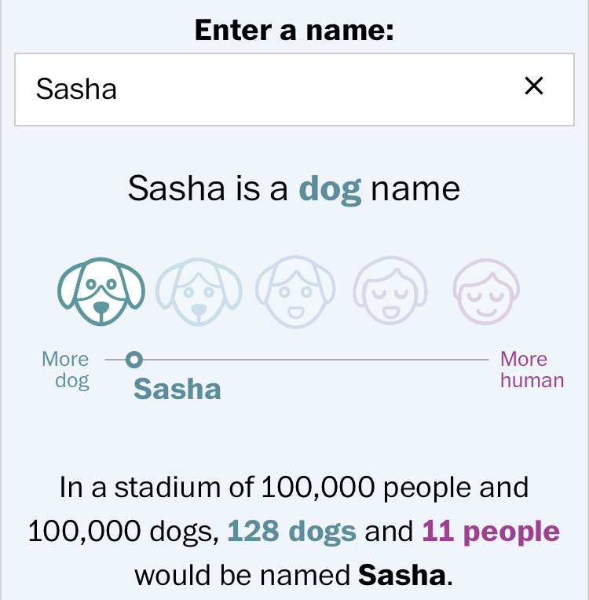The width and height of the screenshot is (589, 600).
Task: Click the middle half-dog half-human face icon
Action: pyautogui.click(x=295, y=292)
